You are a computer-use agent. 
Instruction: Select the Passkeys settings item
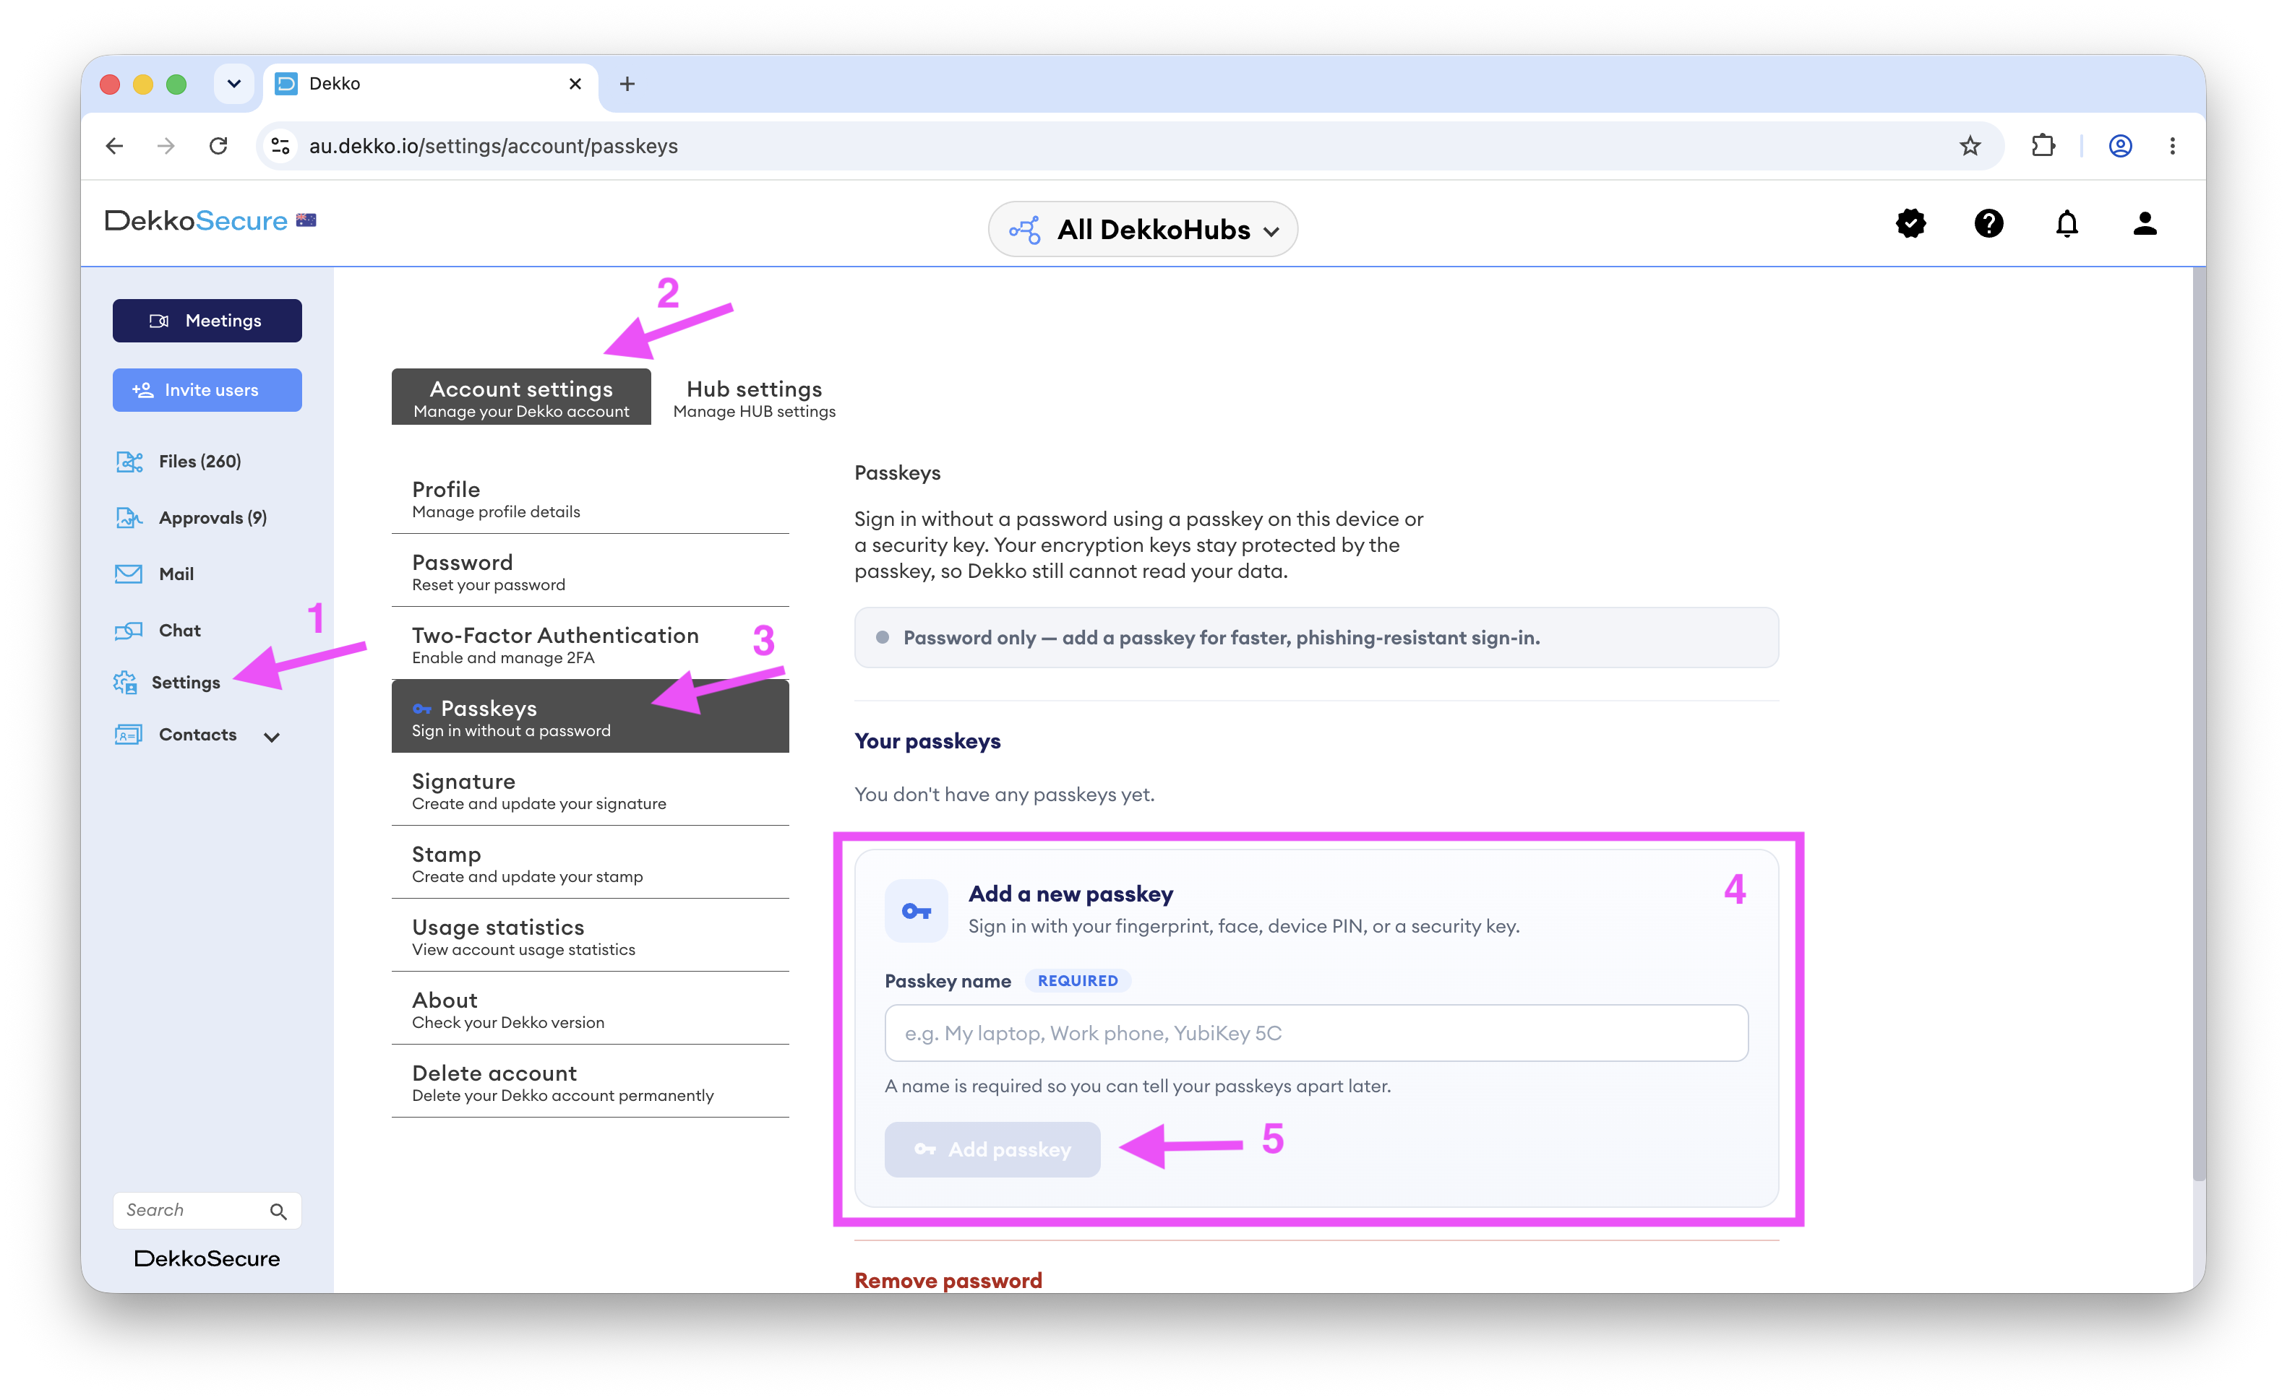pos(591,716)
